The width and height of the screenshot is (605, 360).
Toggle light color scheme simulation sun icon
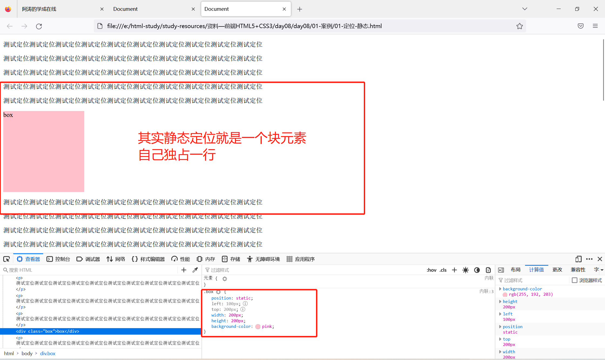[465, 270]
